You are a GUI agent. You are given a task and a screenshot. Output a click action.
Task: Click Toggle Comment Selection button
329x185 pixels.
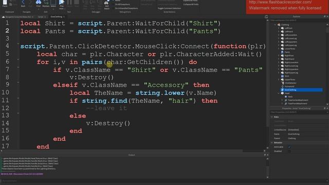pos(169,8)
